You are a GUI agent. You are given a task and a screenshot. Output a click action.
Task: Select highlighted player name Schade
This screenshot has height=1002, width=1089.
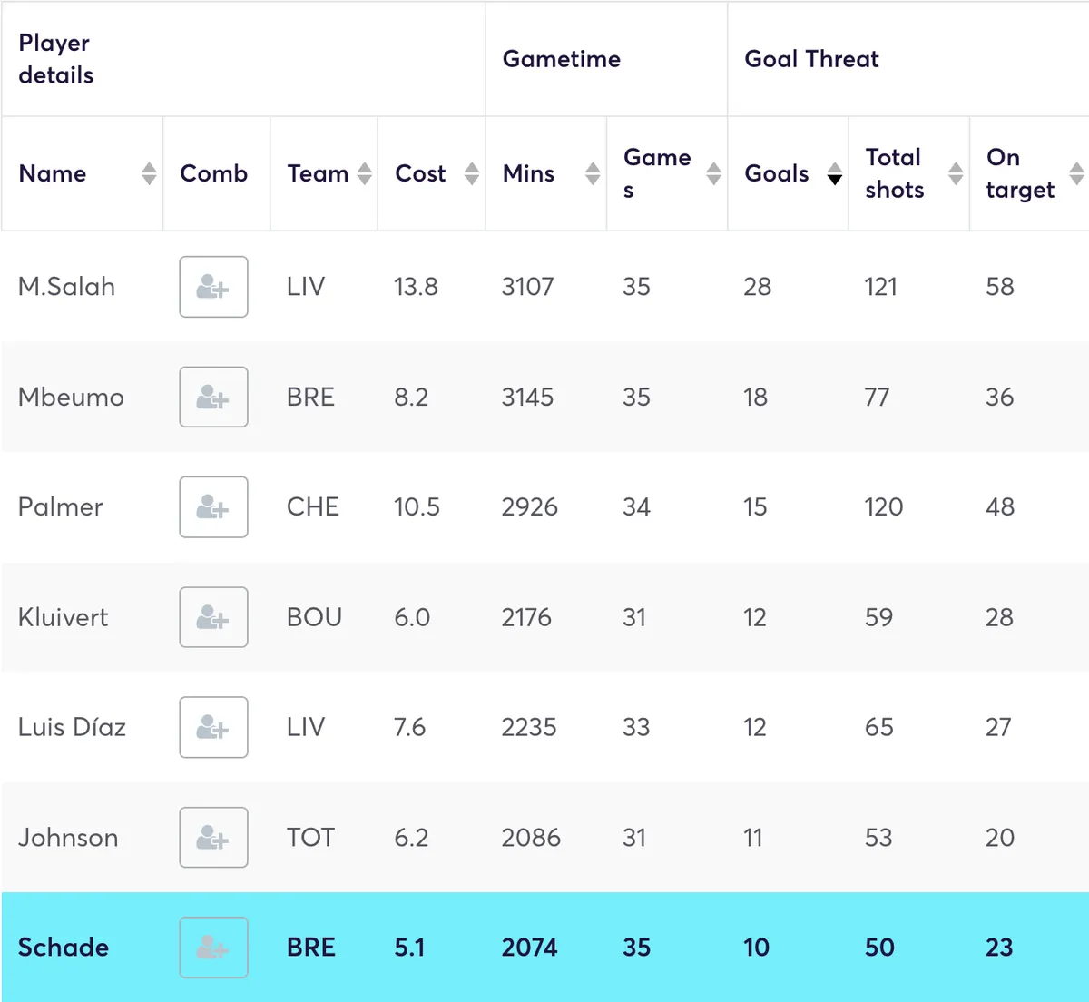tap(64, 948)
